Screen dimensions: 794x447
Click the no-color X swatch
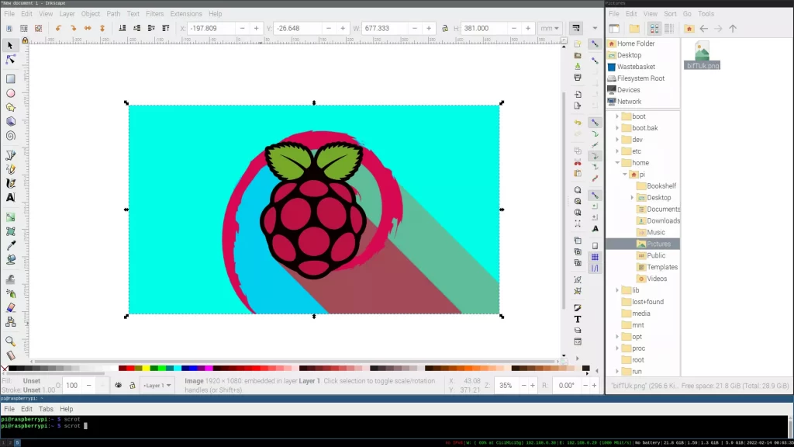point(4,369)
